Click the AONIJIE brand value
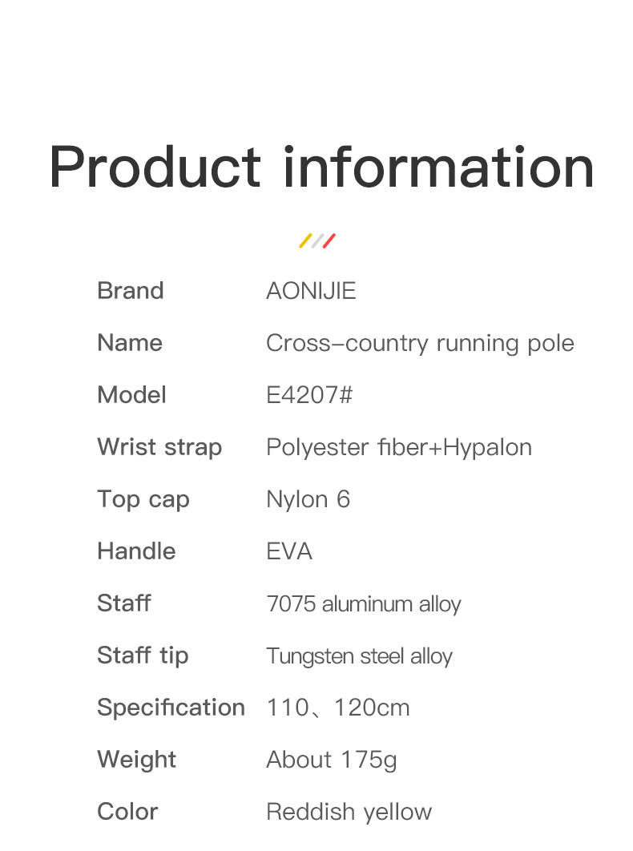This screenshot has height=851, width=633. point(311,291)
